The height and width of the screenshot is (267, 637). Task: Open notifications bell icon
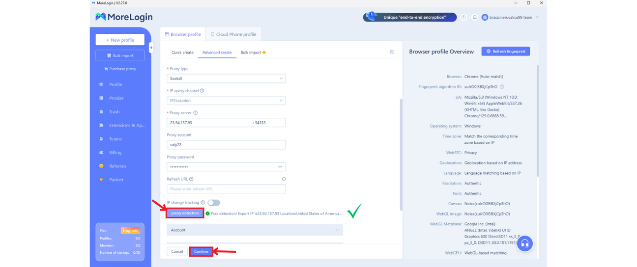(474, 17)
